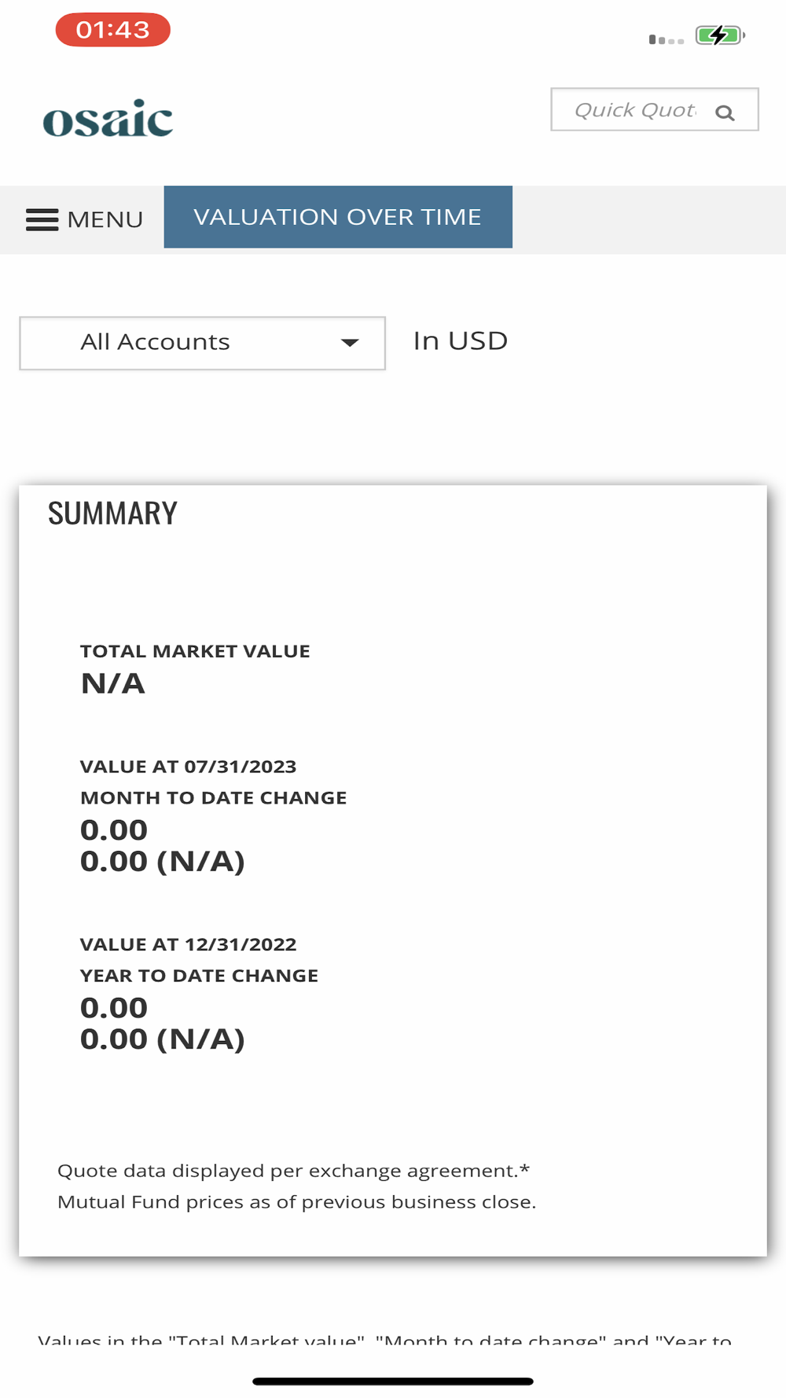Viewport: 786px width, 1398px height.
Task: Click the Value at 12/31/2022 label
Action: pos(189,944)
